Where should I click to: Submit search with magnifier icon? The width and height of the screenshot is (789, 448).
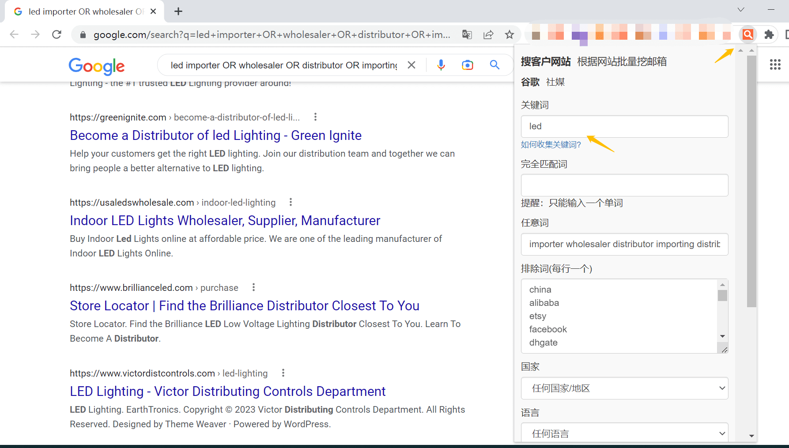click(x=495, y=65)
